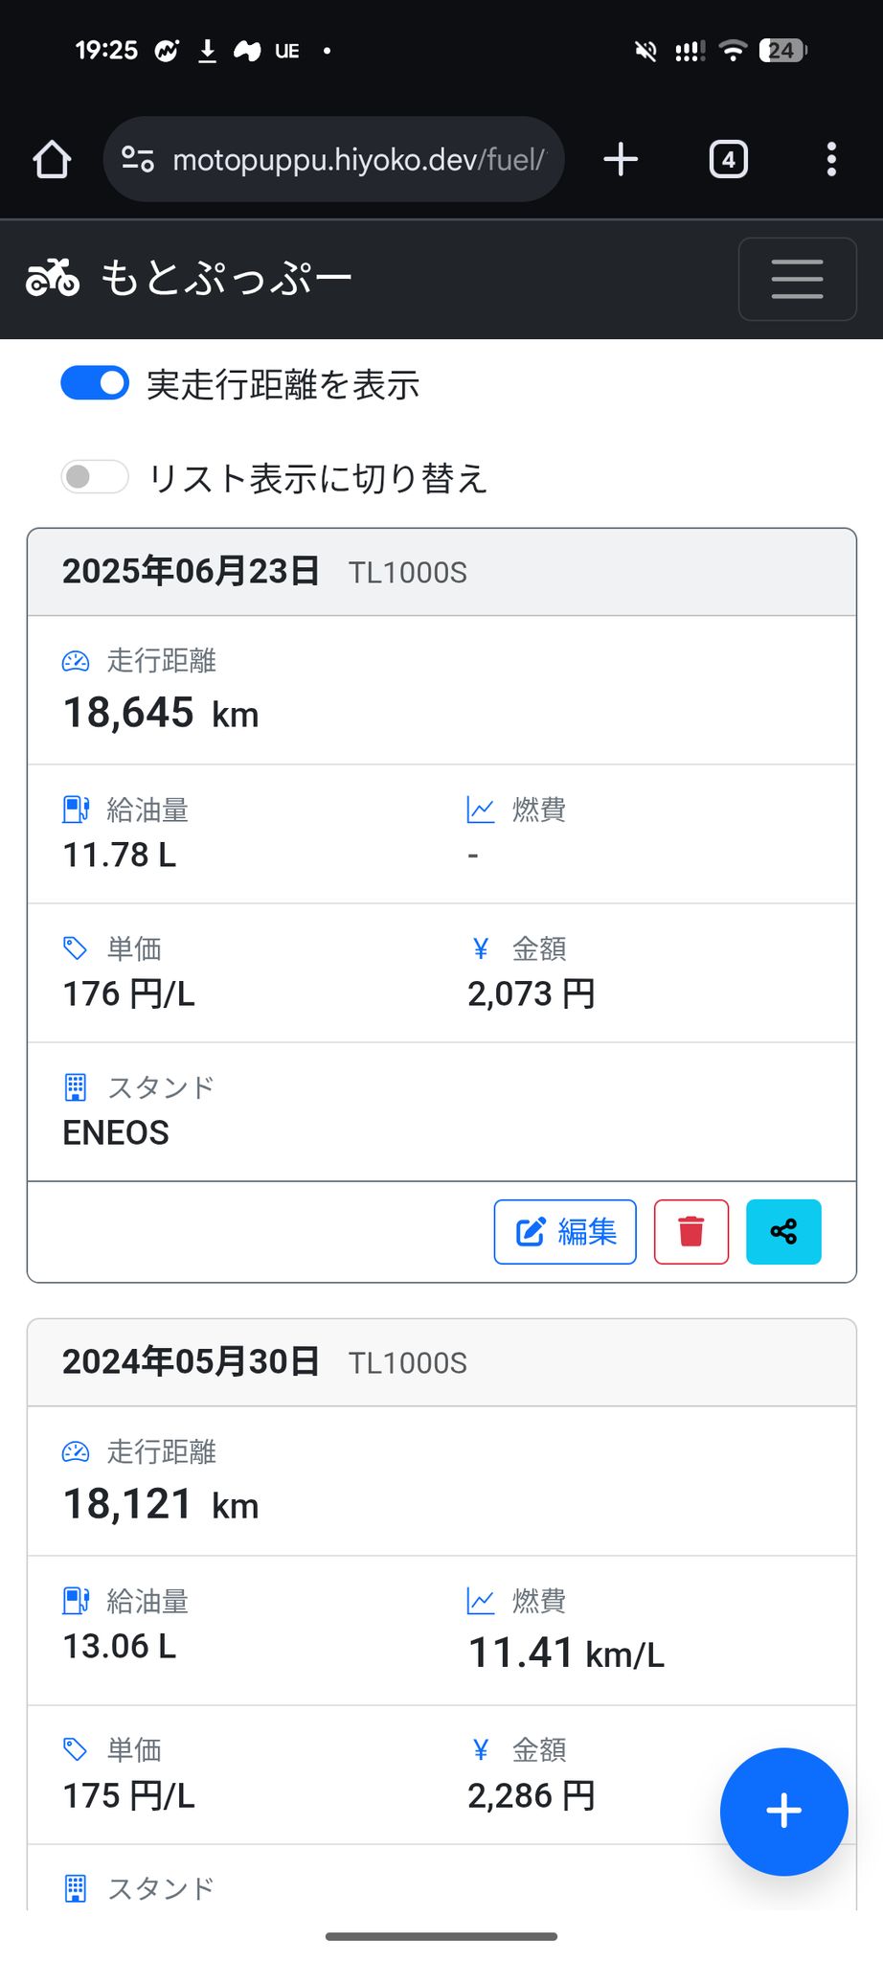
Task: Enable the リスト表示に切り替え switch
Action: [95, 477]
